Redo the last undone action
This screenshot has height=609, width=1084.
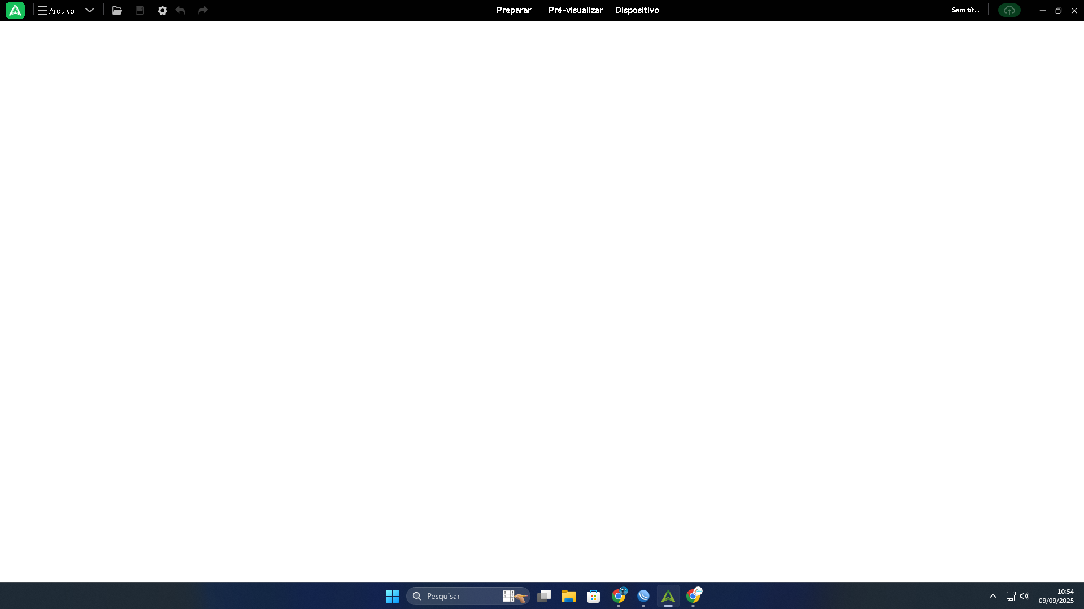pos(203,10)
